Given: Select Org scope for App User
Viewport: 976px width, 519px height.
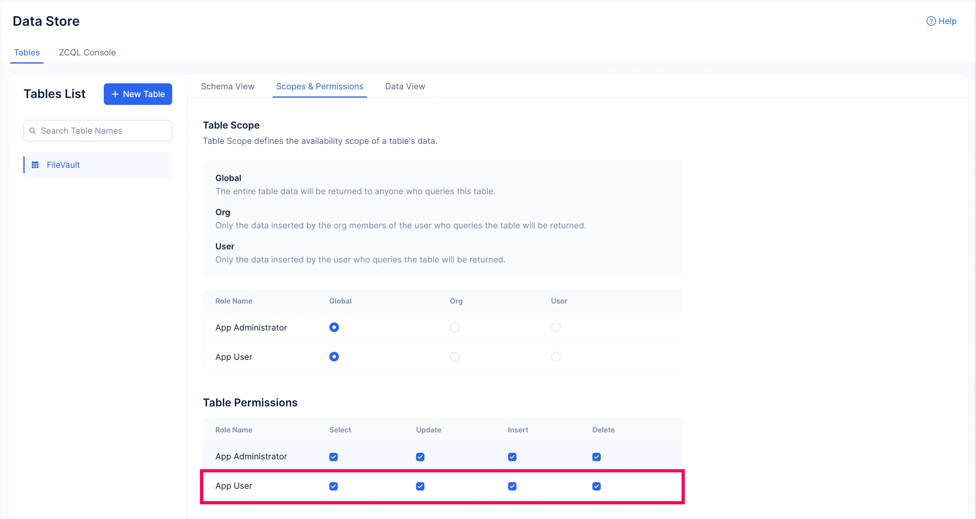Looking at the screenshot, I should click(454, 357).
